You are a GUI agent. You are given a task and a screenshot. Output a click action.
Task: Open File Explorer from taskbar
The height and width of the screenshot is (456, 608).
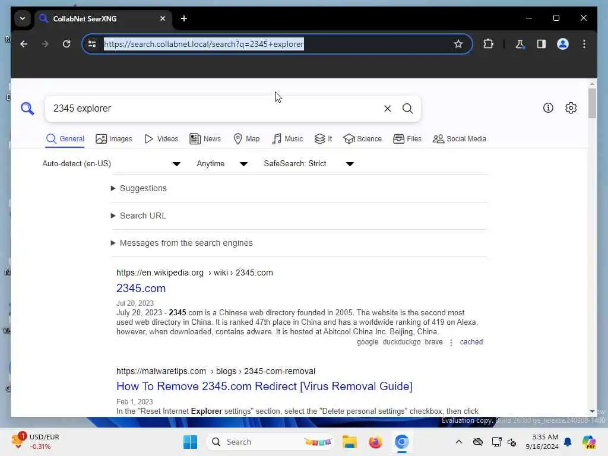[349, 442]
